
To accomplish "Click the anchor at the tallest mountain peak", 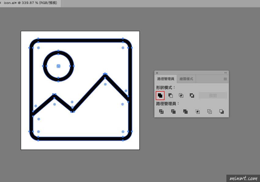I will 105,74.
